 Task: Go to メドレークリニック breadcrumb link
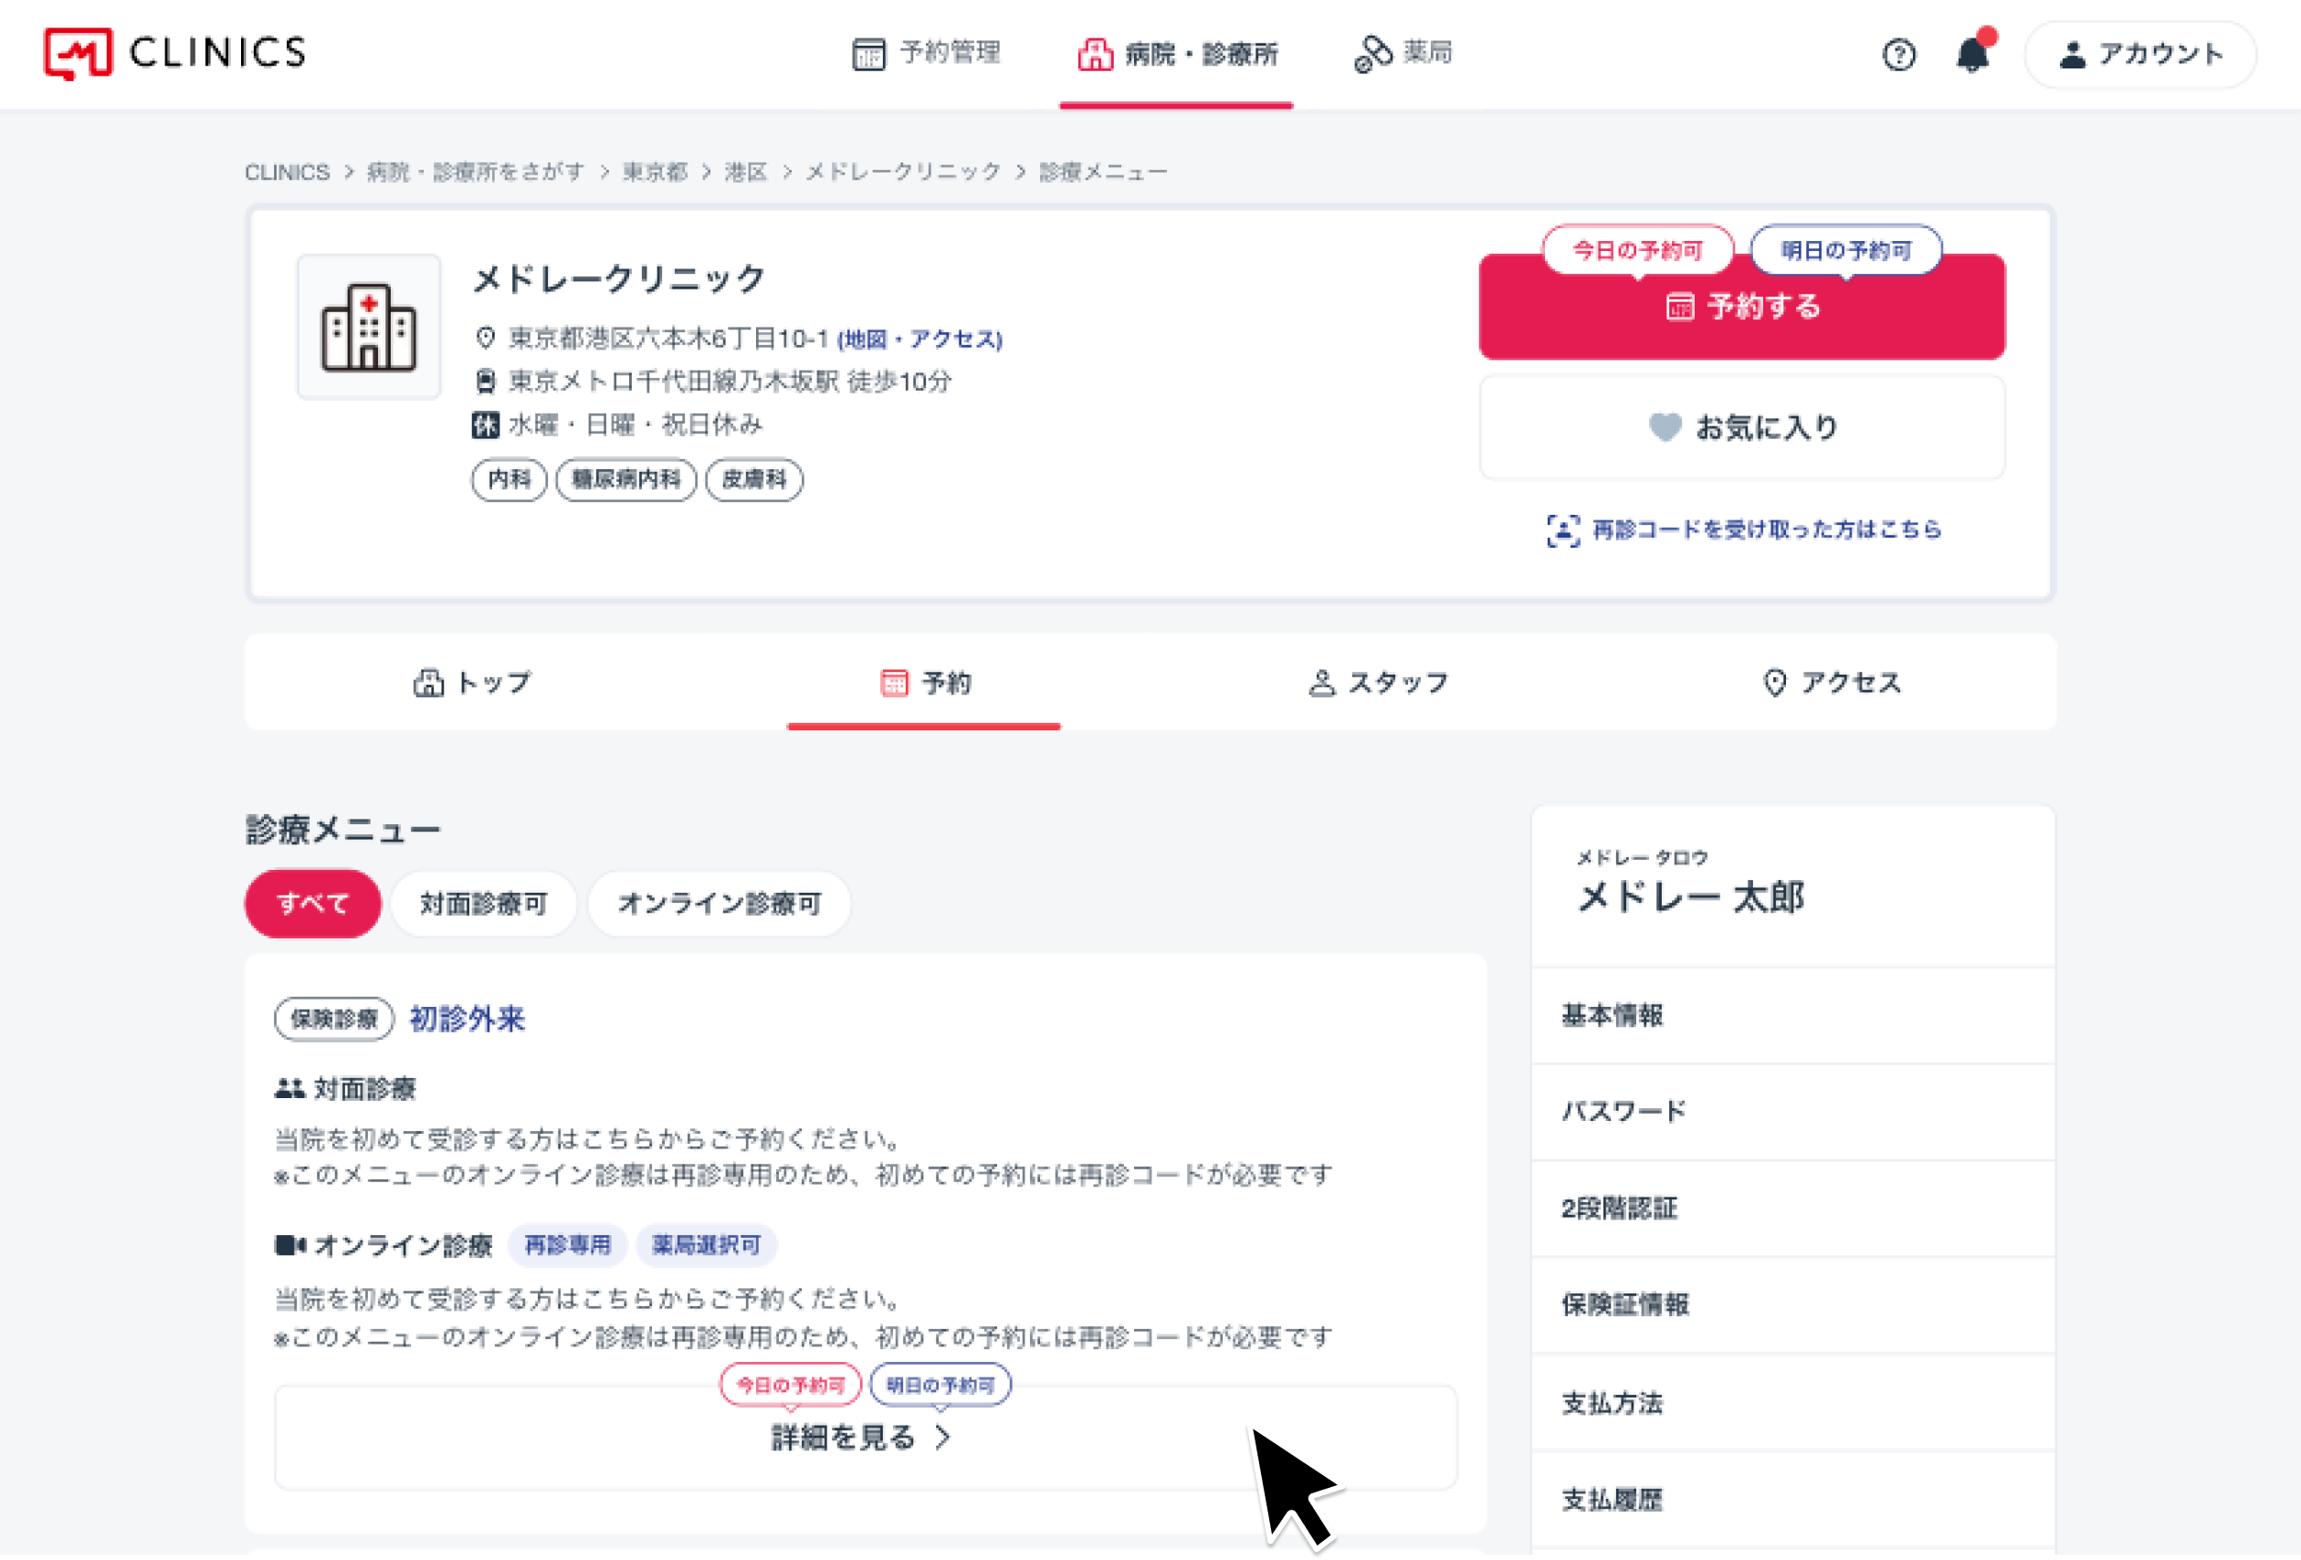(903, 173)
